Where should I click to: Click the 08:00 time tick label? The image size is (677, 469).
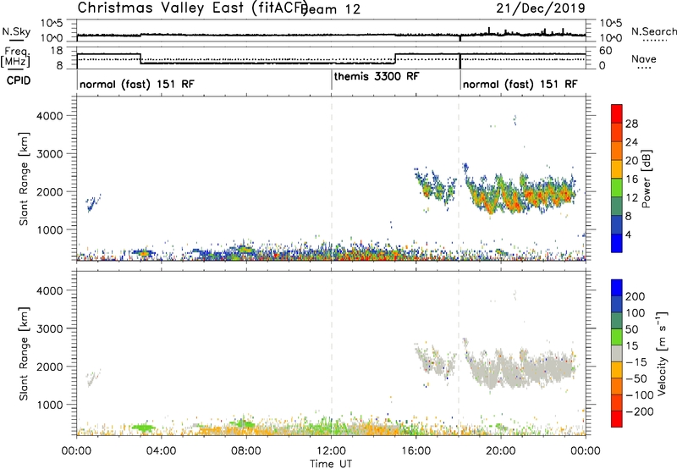246,451
